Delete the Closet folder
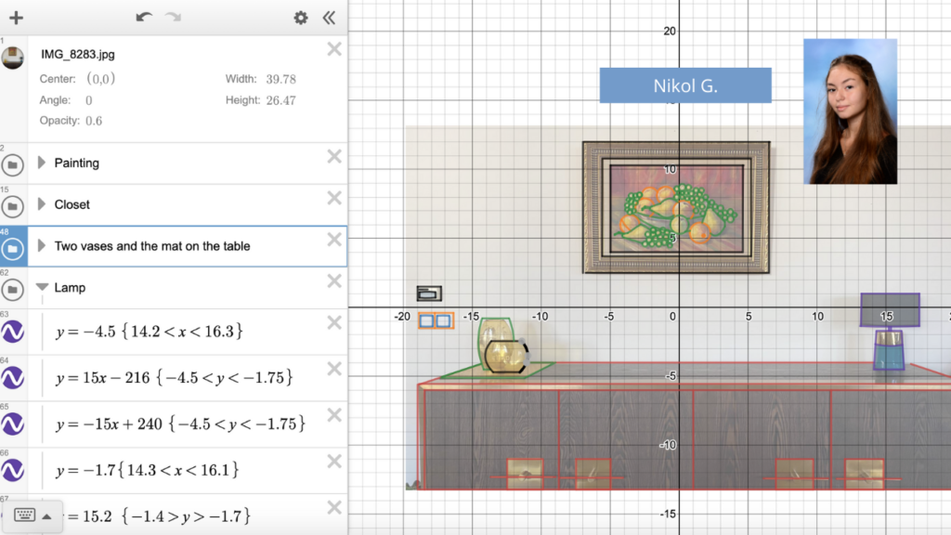This screenshot has height=535, width=951. tap(334, 199)
